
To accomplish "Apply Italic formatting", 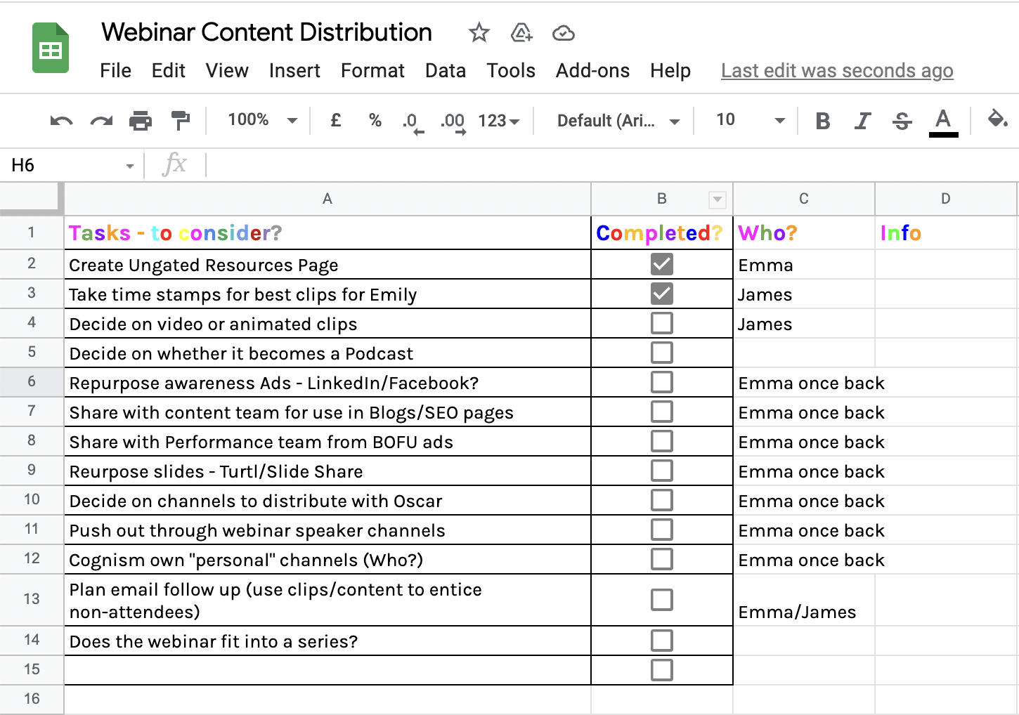I will click(x=862, y=121).
